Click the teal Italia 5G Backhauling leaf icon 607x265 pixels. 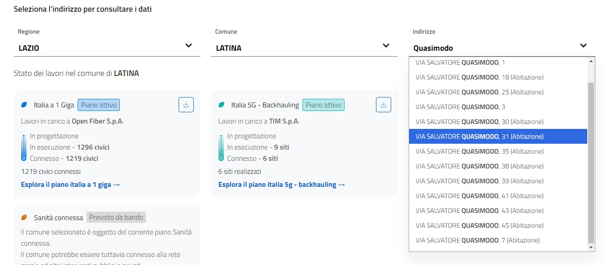tap(221, 105)
